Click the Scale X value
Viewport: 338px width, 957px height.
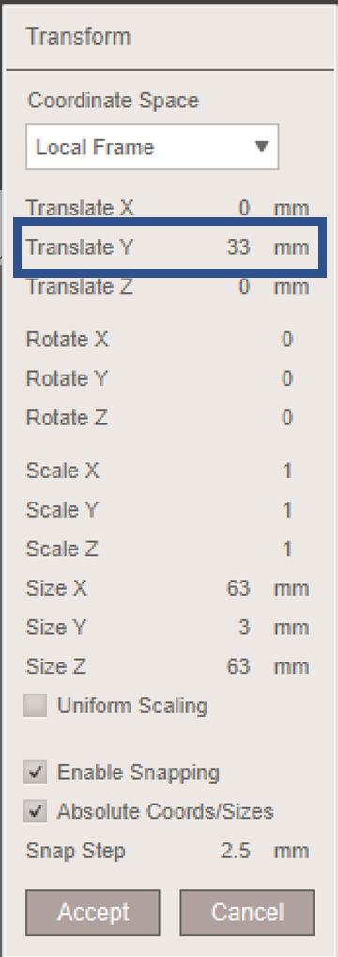(x=287, y=471)
